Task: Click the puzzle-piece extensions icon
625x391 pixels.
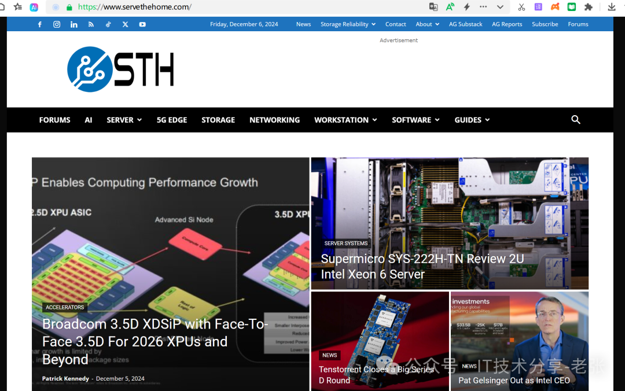Action: (589, 7)
